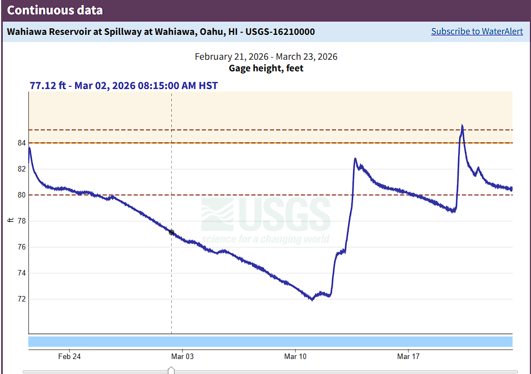
Task: Click the Mar 17 x-axis label
Action: click(408, 357)
